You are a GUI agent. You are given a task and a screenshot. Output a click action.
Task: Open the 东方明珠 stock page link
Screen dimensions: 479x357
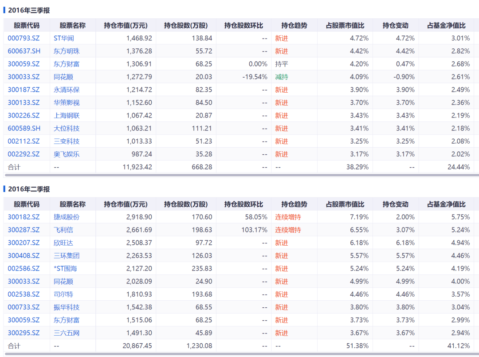click(x=67, y=51)
